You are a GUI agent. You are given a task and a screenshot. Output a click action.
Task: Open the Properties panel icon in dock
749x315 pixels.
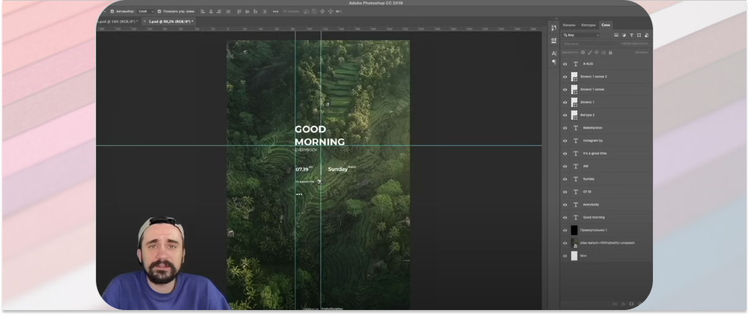click(x=554, y=40)
